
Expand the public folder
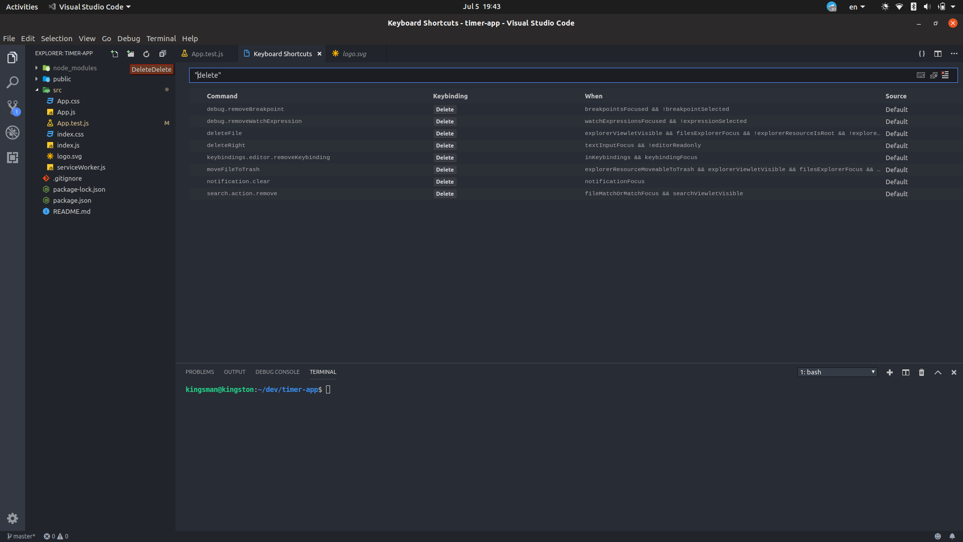(62, 79)
